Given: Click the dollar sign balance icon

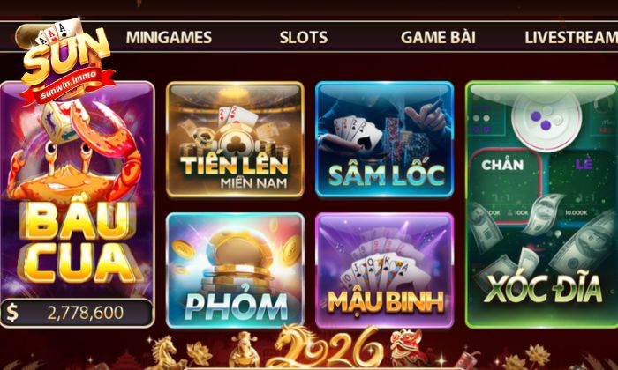Looking at the screenshot, I should [12, 313].
